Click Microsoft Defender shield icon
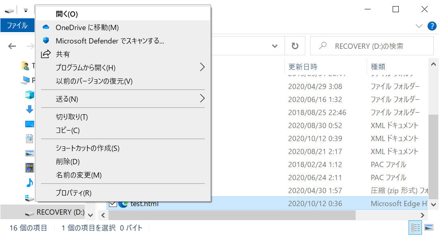439x235 pixels. pos(46,41)
